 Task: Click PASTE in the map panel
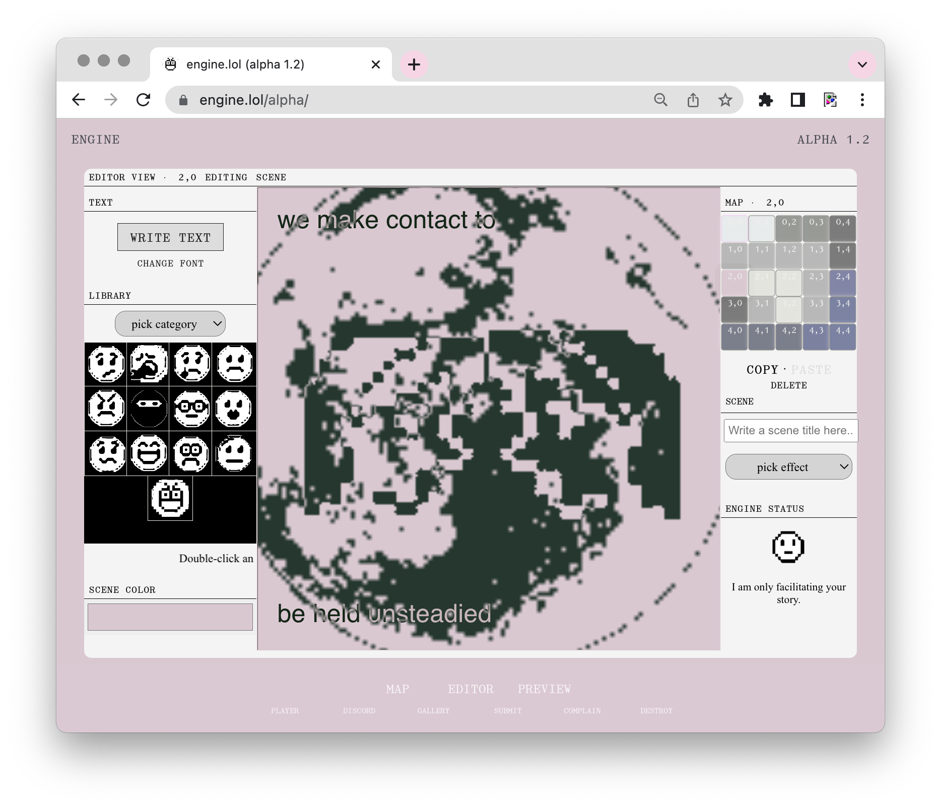811,369
